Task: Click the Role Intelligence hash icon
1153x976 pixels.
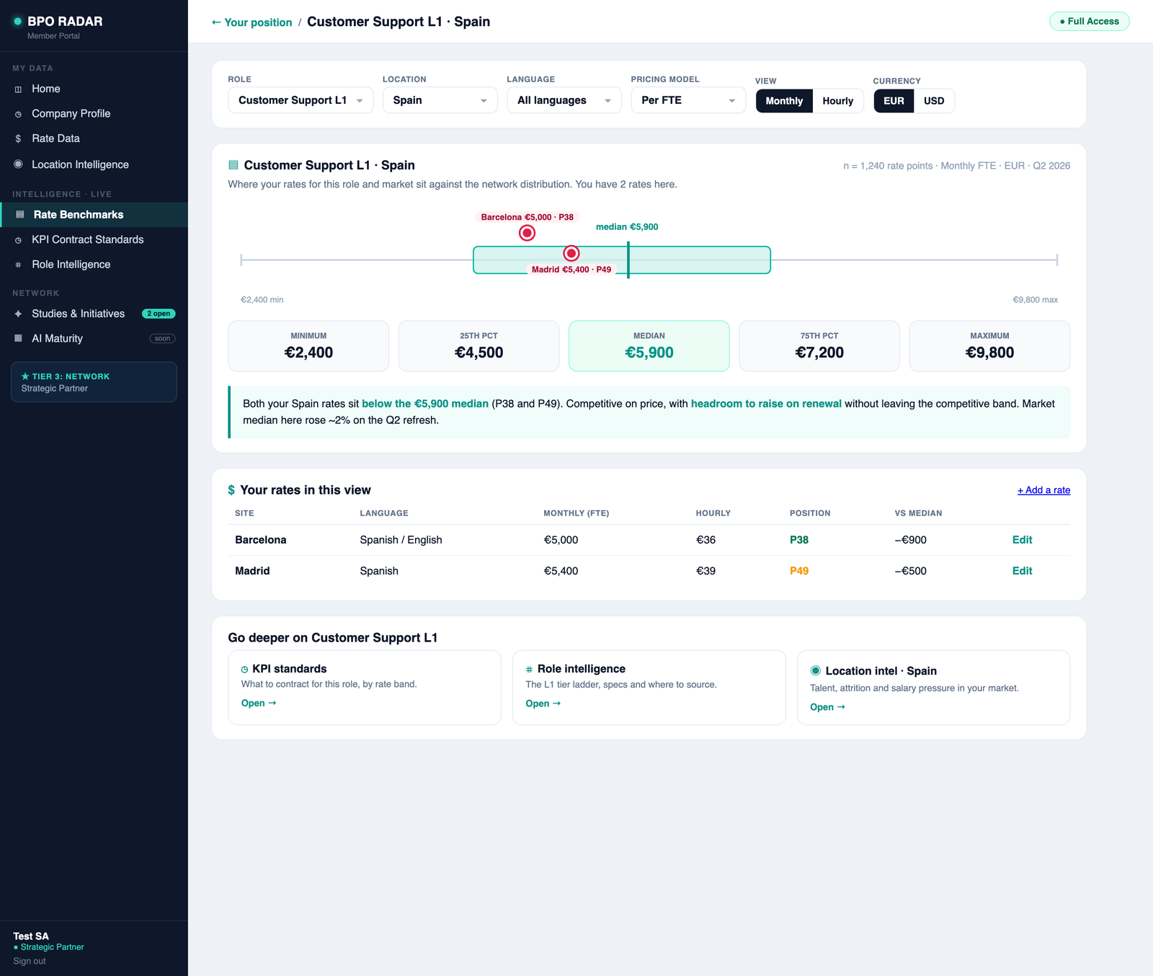Action: click(18, 265)
